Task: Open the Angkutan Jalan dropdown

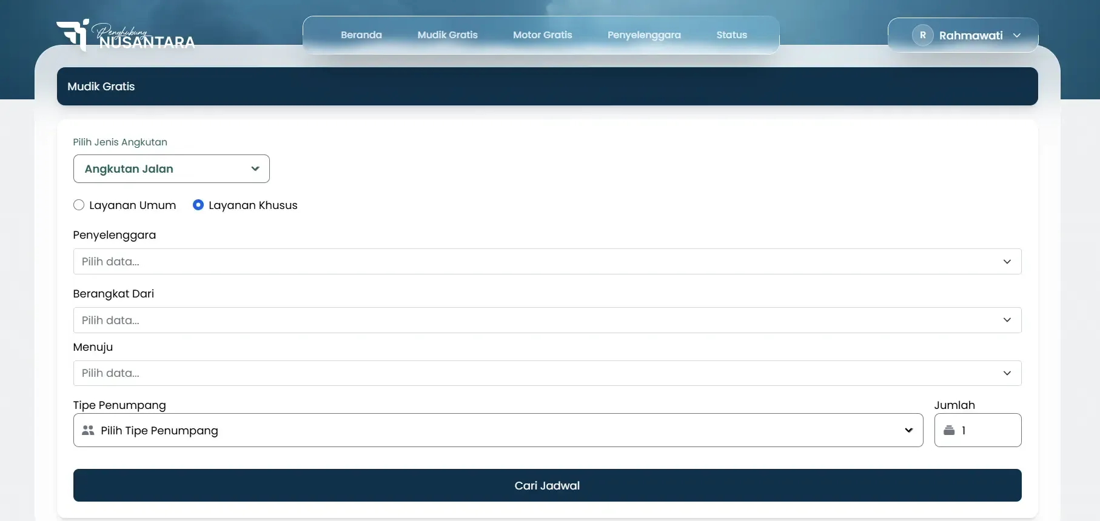Action: (171, 169)
